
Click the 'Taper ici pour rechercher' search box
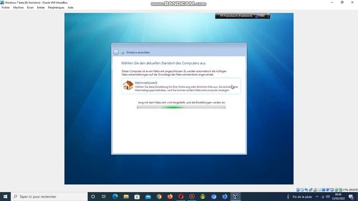(49, 197)
